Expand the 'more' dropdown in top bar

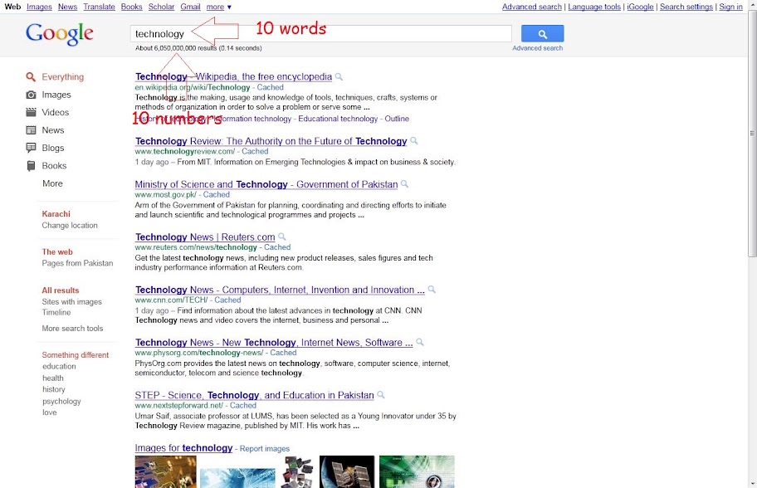(x=218, y=7)
